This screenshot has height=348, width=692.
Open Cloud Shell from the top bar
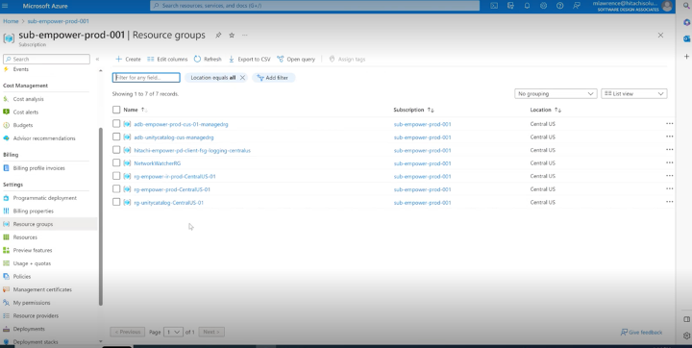pyautogui.click(x=494, y=6)
